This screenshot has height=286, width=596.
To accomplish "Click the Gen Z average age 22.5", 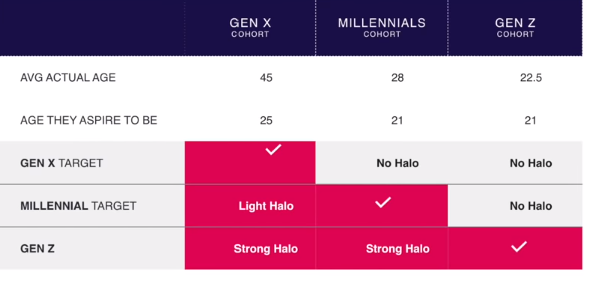I will (531, 78).
